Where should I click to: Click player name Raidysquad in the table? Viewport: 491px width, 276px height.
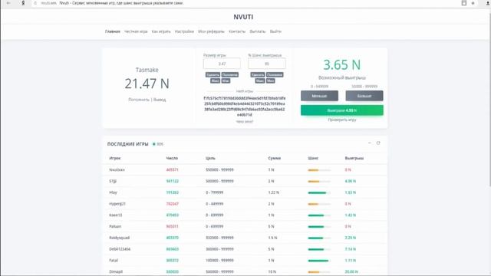[120, 238]
